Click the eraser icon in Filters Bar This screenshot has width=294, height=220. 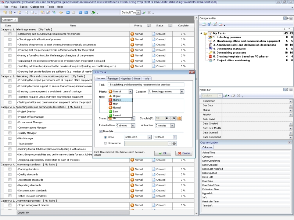click(233, 96)
